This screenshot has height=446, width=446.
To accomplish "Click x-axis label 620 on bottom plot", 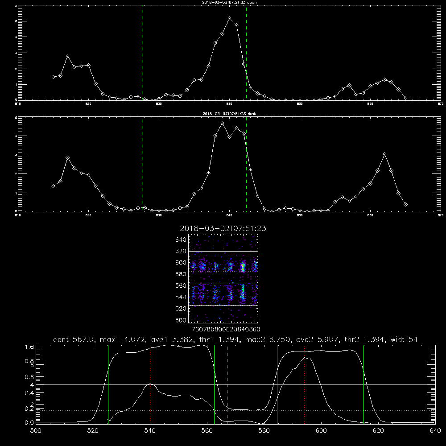I will click(x=378, y=431).
